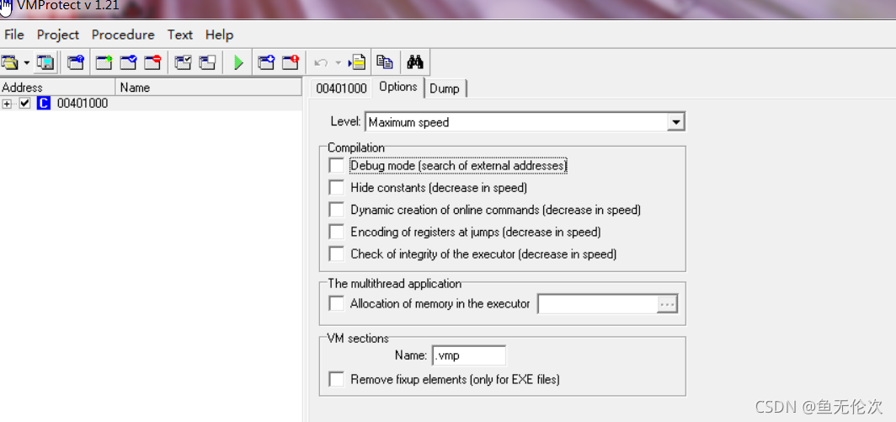
Task: Click the open file folder toolbar icon
Action: point(10,62)
